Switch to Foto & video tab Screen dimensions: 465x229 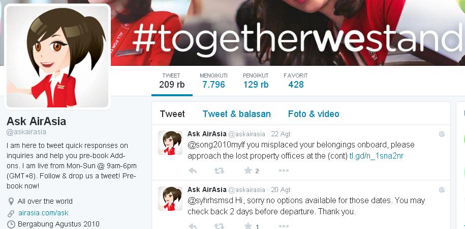(x=314, y=114)
